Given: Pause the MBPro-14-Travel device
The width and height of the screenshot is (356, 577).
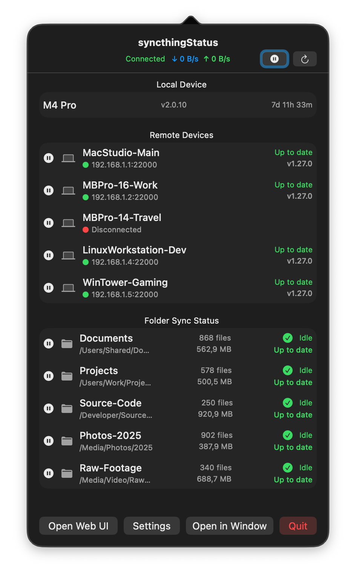Looking at the screenshot, I should coord(49,223).
